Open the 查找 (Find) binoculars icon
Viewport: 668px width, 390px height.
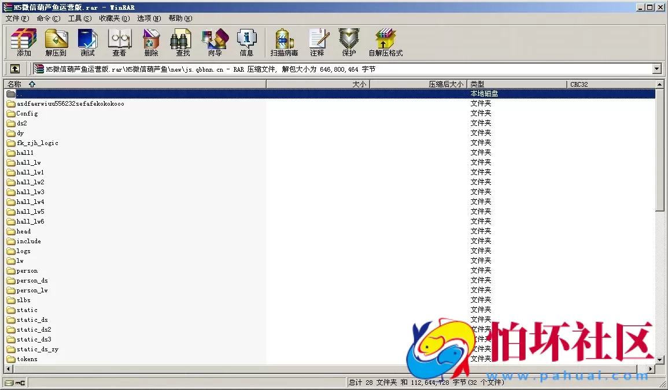tap(183, 43)
